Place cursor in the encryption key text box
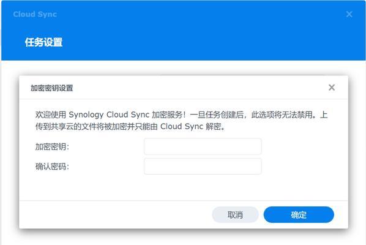The height and width of the screenshot is (245, 366). [x=203, y=146]
